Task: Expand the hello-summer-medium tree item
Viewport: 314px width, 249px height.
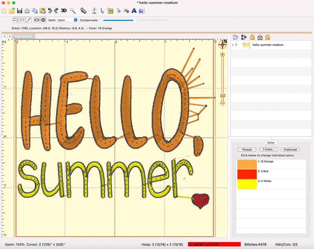Action: pyautogui.click(x=233, y=45)
